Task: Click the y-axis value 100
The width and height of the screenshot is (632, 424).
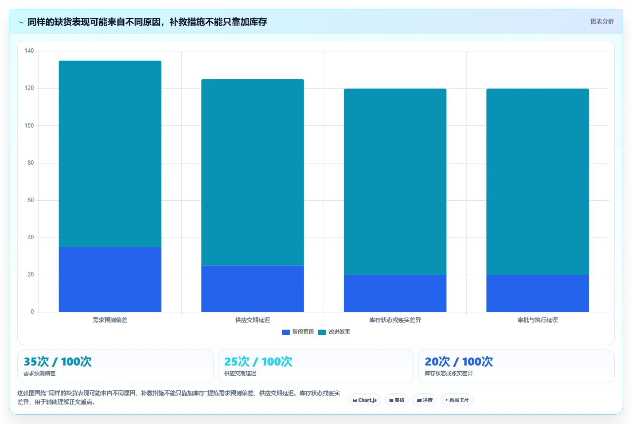Action: click(29, 126)
